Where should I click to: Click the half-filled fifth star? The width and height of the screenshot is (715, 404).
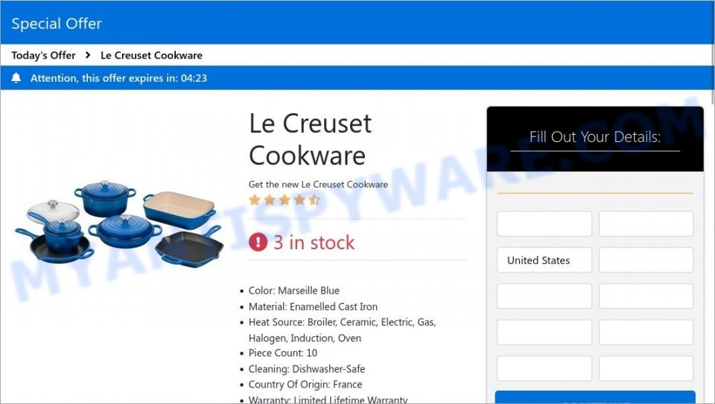pos(314,200)
